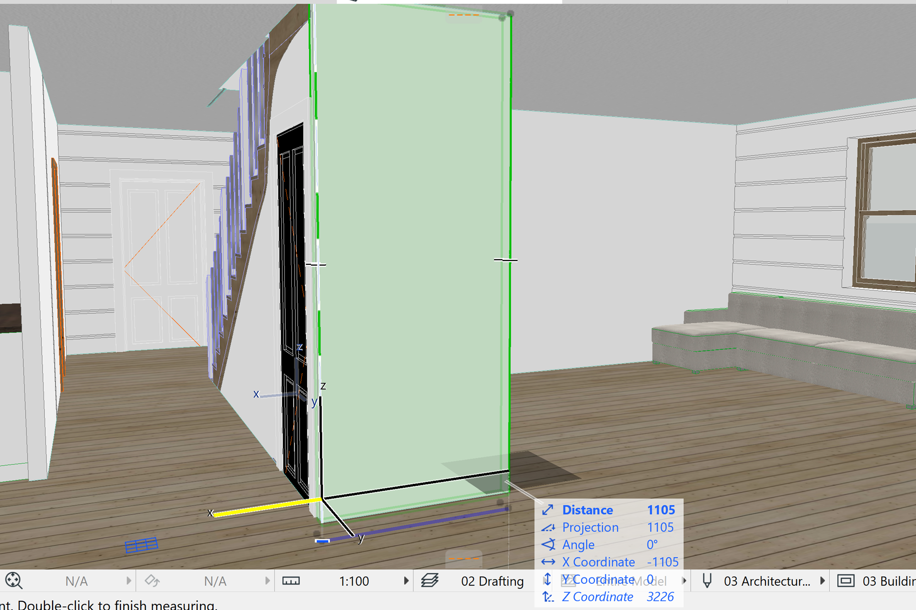916x610 pixels.
Task: Click the orientation icon in status bar
Action: click(x=152, y=581)
